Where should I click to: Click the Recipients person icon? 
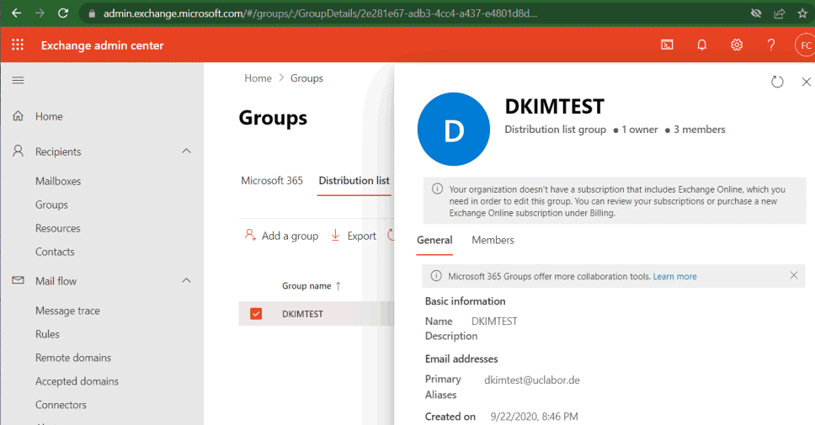pyautogui.click(x=19, y=151)
